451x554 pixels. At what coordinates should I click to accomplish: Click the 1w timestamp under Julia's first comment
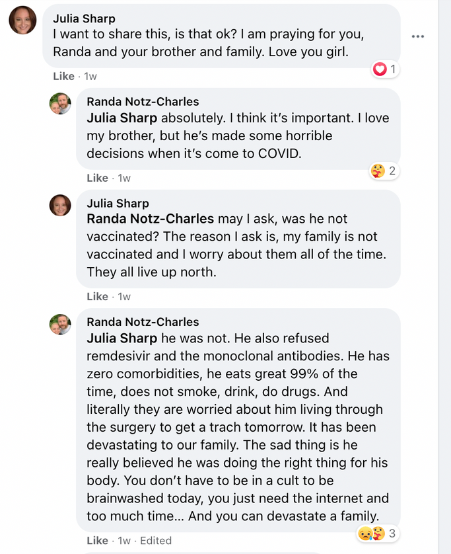tap(90, 76)
